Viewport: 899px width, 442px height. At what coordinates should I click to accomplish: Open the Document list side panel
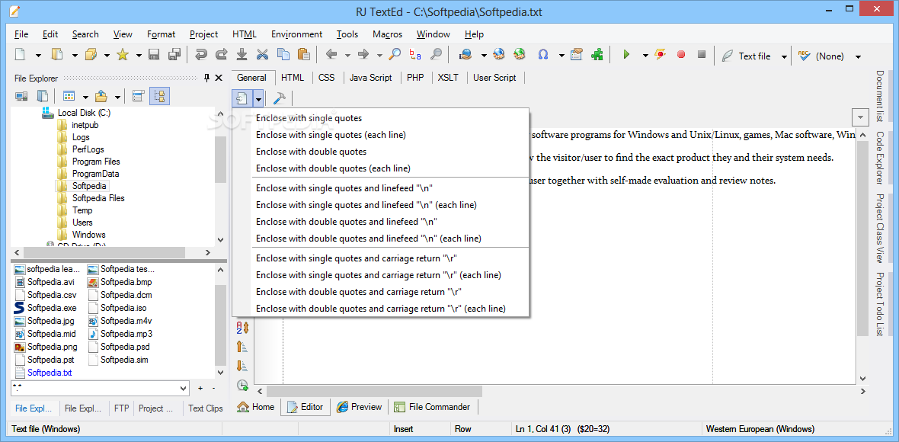pyautogui.click(x=879, y=96)
